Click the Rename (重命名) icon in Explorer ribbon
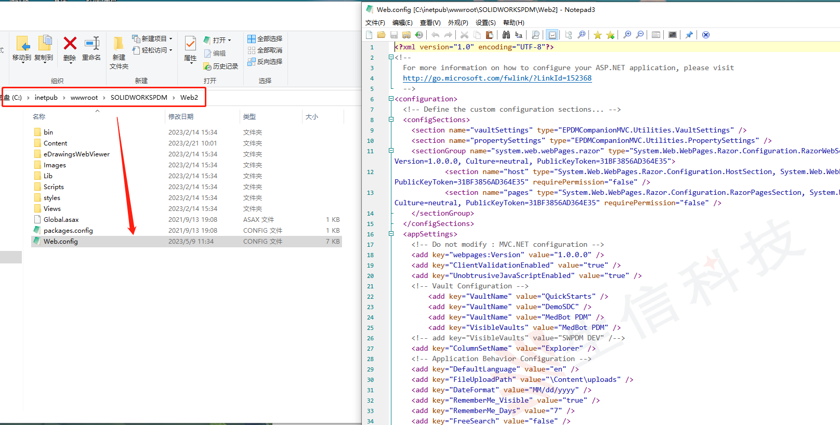 coord(91,48)
